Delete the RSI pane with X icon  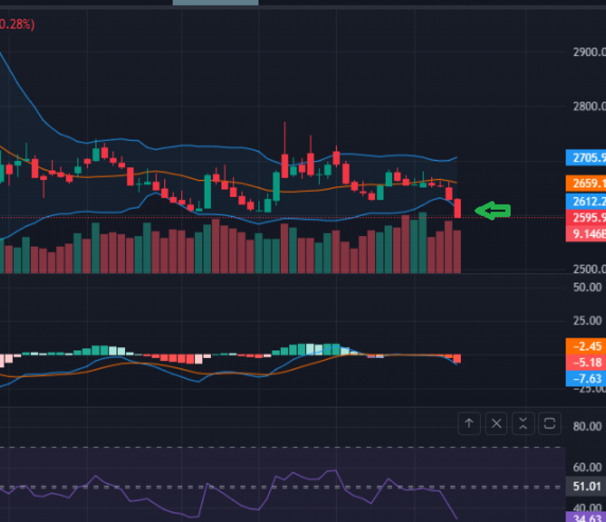pyautogui.click(x=496, y=424)
